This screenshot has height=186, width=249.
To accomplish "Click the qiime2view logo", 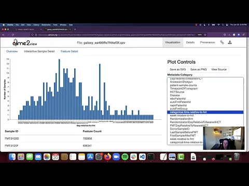I will point(24,43).
